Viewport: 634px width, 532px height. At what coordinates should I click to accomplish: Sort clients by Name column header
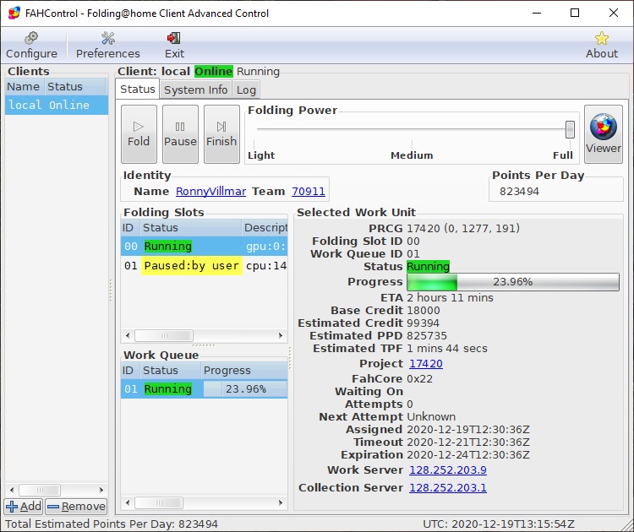coord(25,86)
